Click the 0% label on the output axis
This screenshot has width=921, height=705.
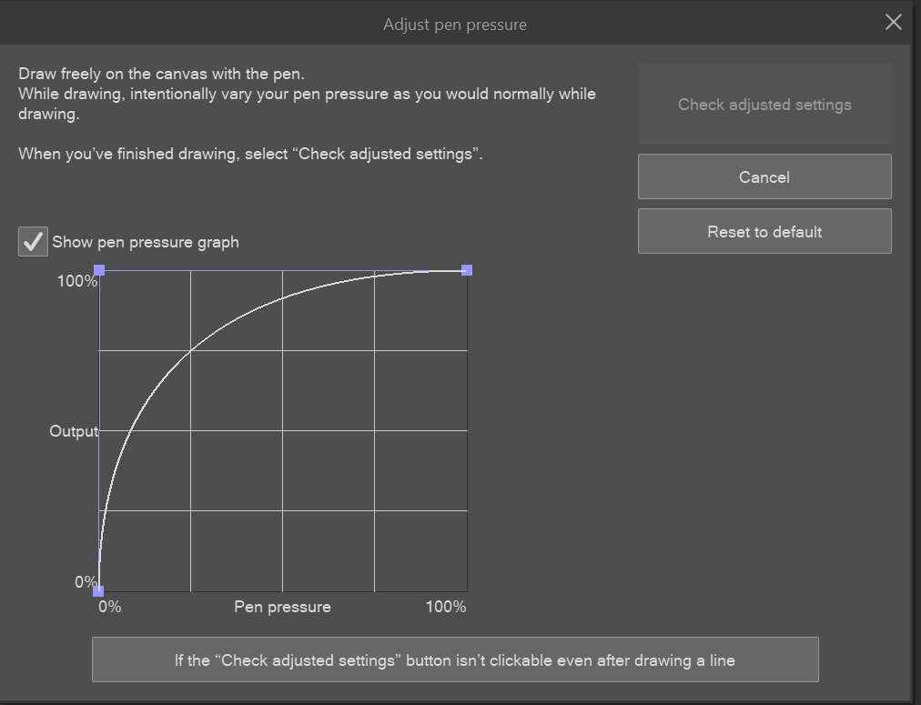[86, 581]
